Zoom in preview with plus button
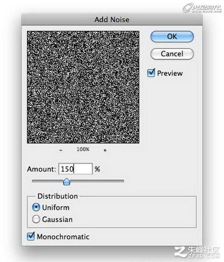This screenshot has width=224, height=262. click(x=105, y=150)
